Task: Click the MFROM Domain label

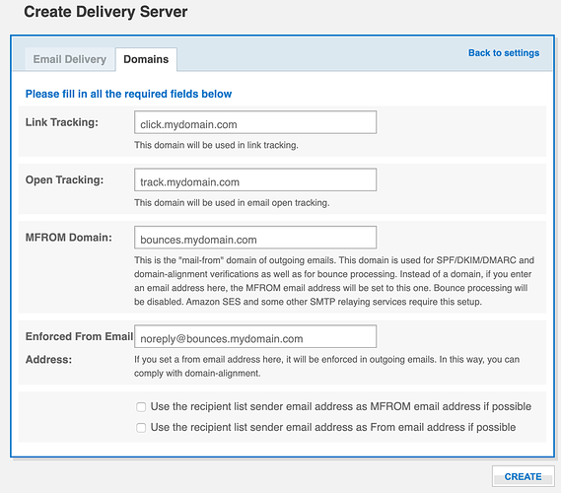Action: 69,238
